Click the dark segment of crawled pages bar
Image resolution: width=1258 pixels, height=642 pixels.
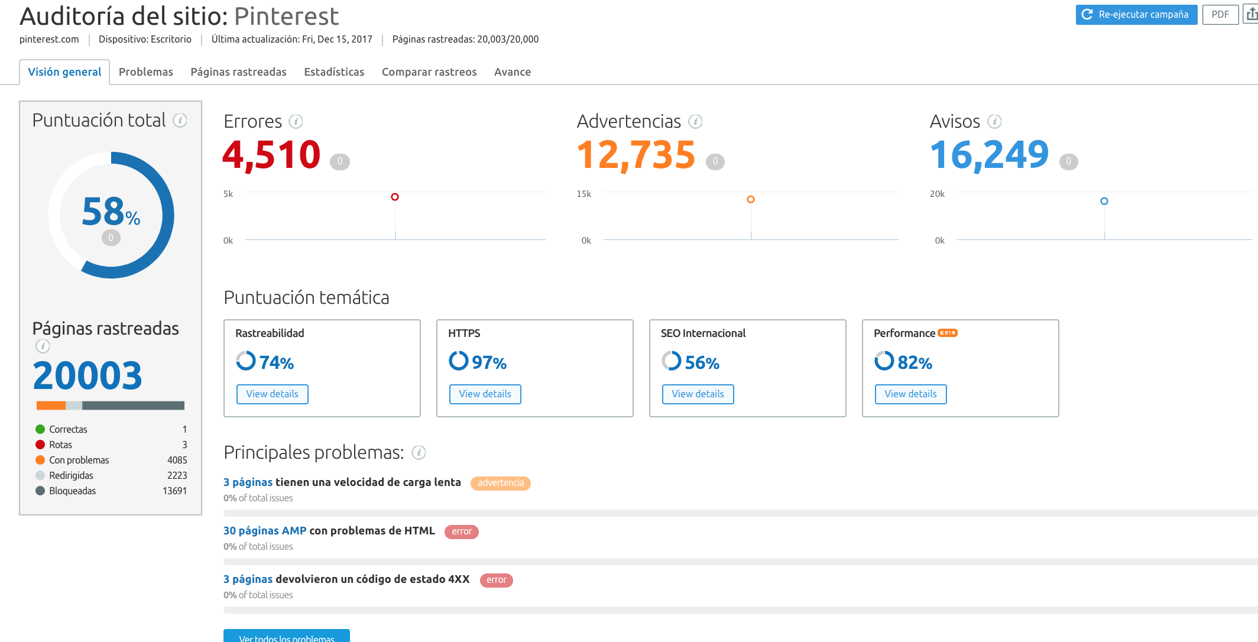[133, 406]
